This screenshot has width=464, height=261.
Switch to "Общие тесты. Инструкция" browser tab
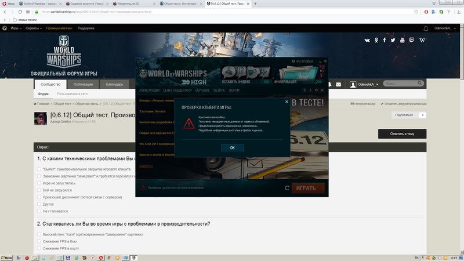point(180,4)
